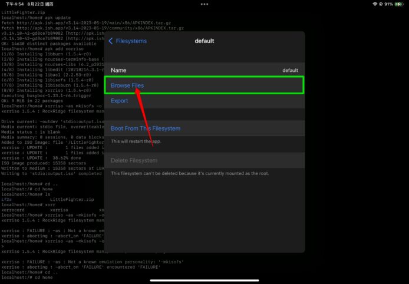Tap the clock in the status bar
Viewport: 409px width, 284px height.
pyautogui.click(x=12, y=4)
